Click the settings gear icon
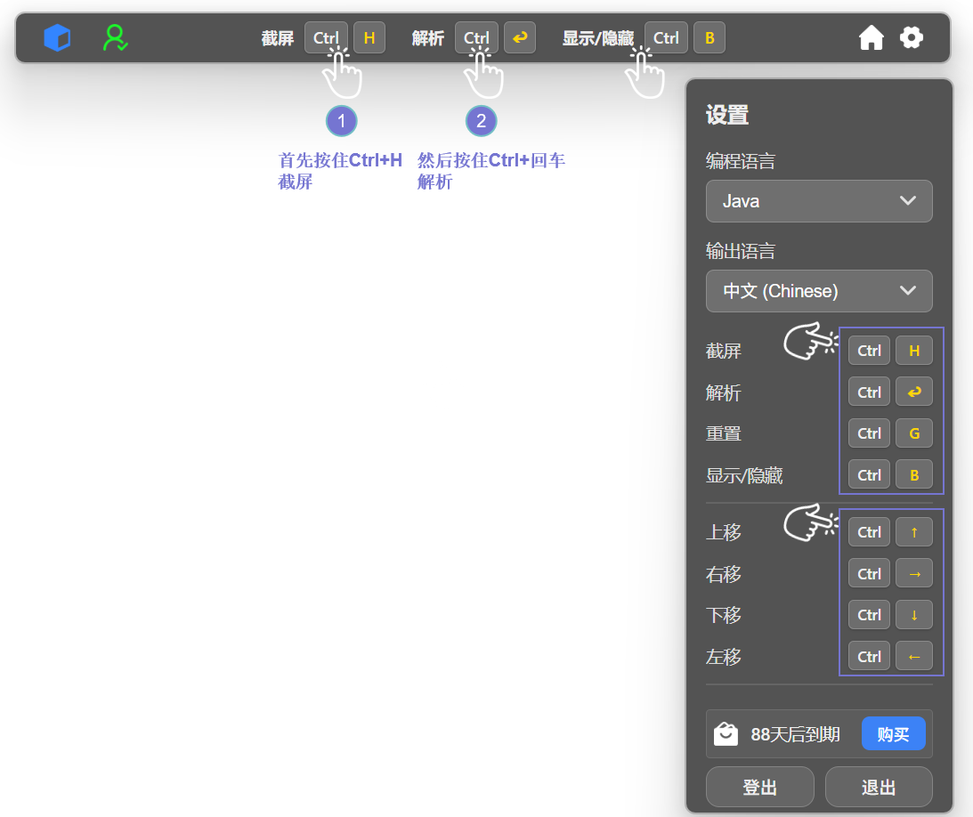The width and height of the screenshot is (973, 817). [x=912, y=37]
